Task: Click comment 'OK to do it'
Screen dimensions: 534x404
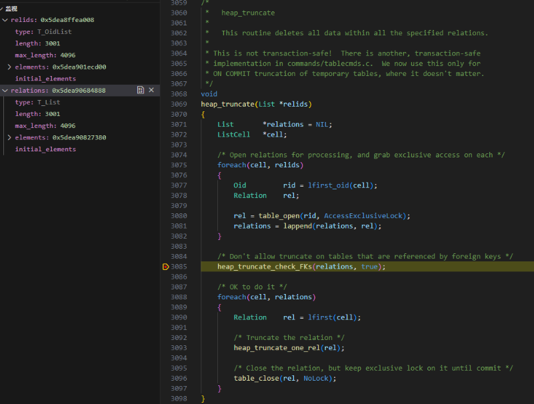Action: pyautogui.click(x=252, y=287)
